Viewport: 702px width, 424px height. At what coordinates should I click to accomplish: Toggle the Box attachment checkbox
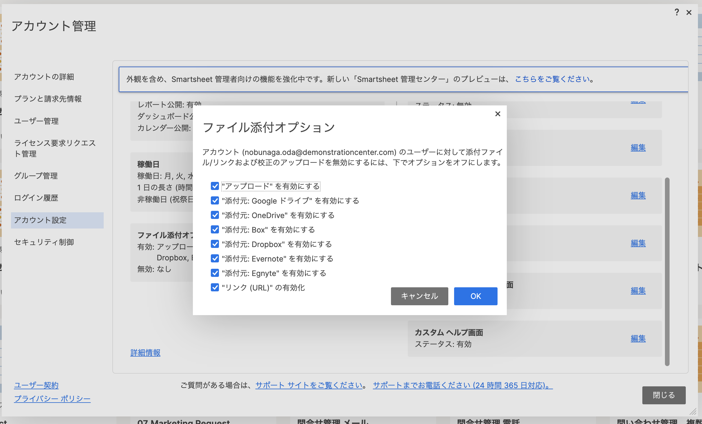click(215, 229)
